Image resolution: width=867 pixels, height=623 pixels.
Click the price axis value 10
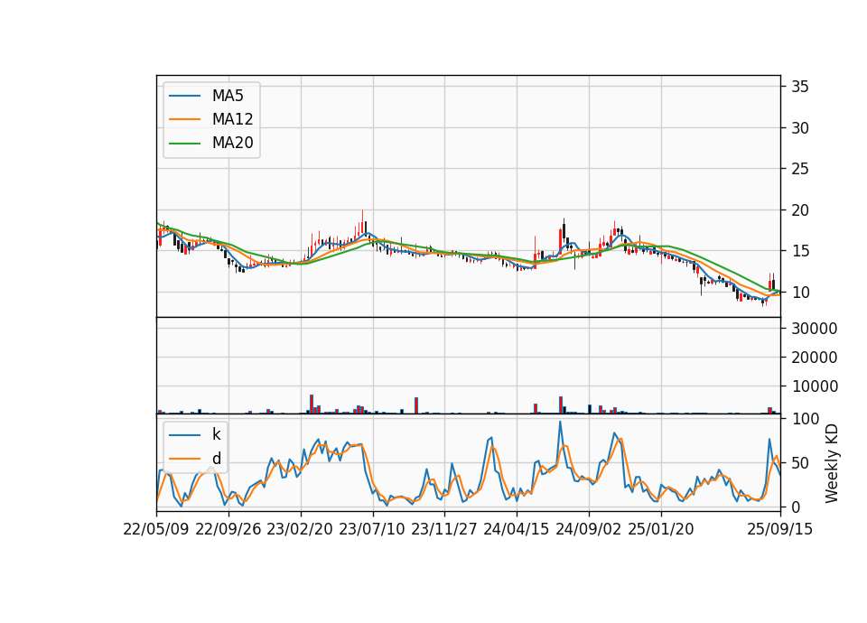point(800,293)
